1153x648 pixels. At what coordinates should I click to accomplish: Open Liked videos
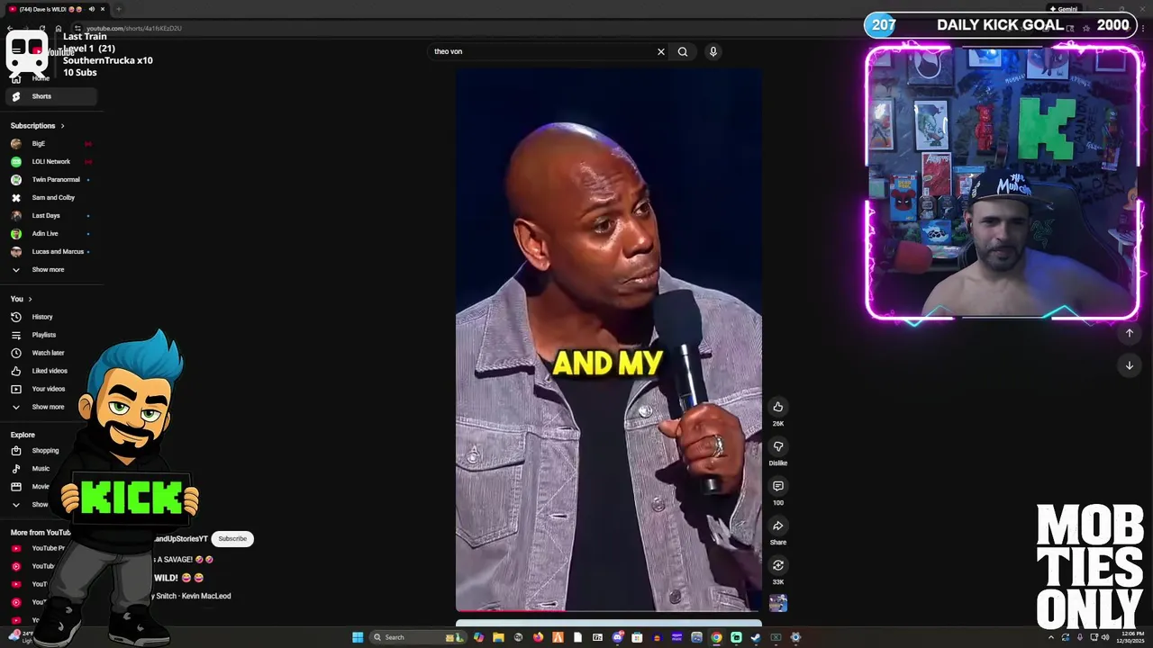tap(51, 371)
